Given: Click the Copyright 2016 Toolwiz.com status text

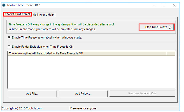Looking at the screenshot, I should coord(22,108).
